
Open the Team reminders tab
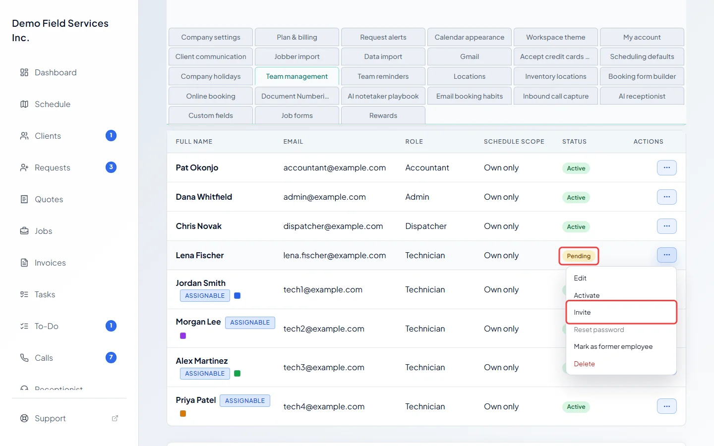click(383, 76)
